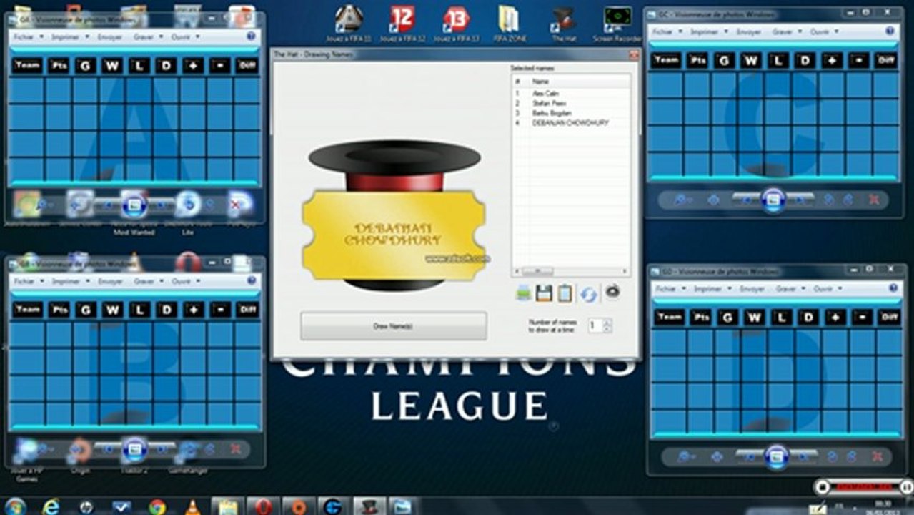Open the Screen Recorder desktop shortcut

click(x=617, y=24)
